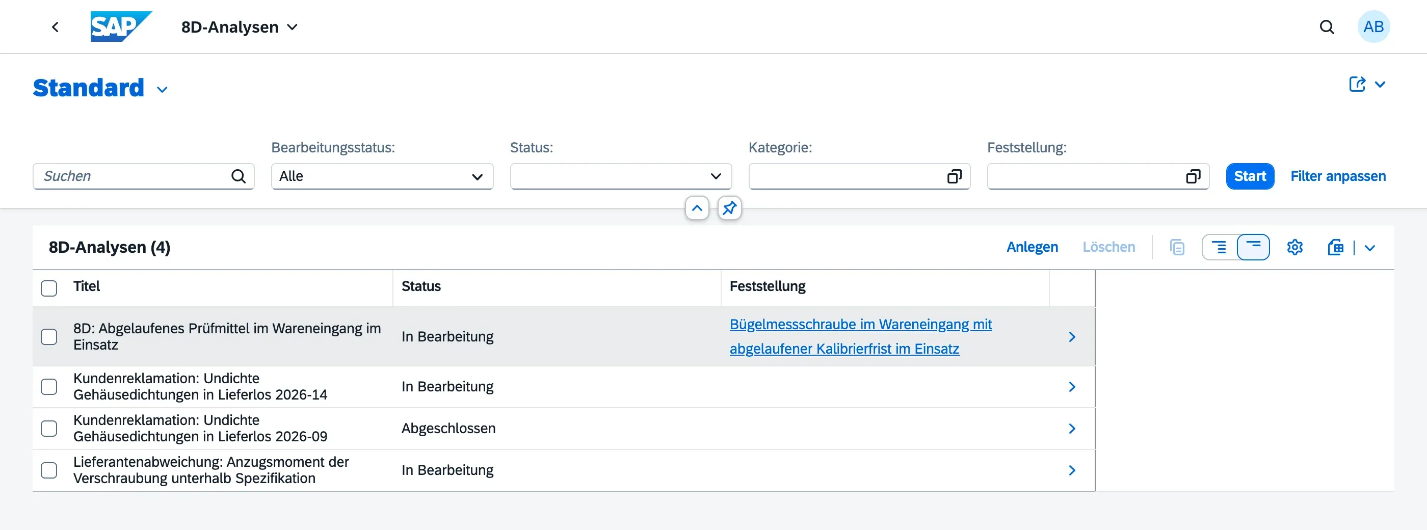
Task: Show details view toggle in table toolbar
Action: (x=1219, y=247)
